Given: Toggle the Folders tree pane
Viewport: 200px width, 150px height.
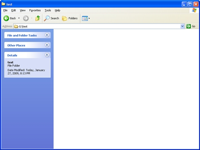Looking at the screenshot, I should (x=70, y=18).
